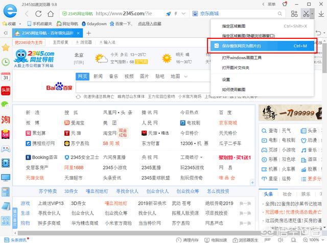Screen dimensions: 327x243
Task: Click the 传奇 一刀99999 banner ad
Action: [290, 113]
